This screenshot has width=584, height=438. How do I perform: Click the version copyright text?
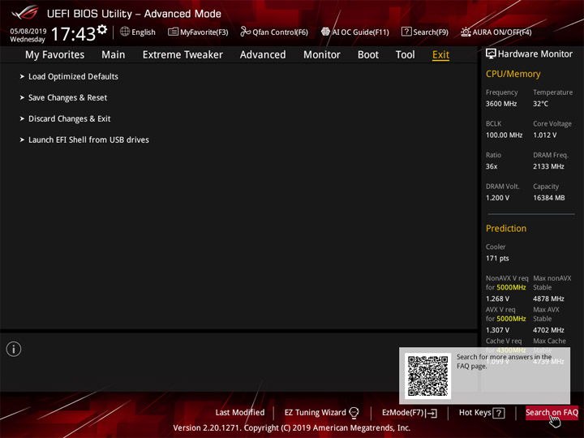(x=292, y=427)
